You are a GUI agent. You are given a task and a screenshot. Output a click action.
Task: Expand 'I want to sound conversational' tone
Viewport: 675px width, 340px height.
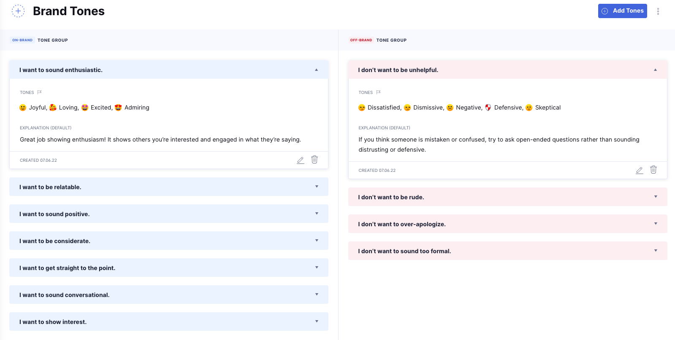click(317, 294)
